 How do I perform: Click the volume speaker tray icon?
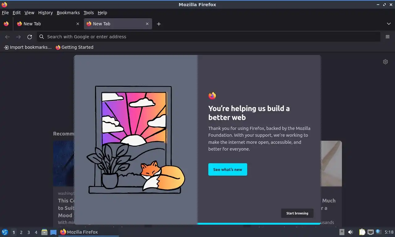coord(351,232)
